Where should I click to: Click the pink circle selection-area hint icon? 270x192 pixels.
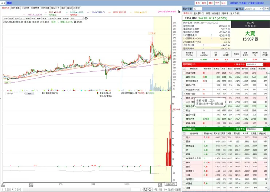click(x=159, y=12)
